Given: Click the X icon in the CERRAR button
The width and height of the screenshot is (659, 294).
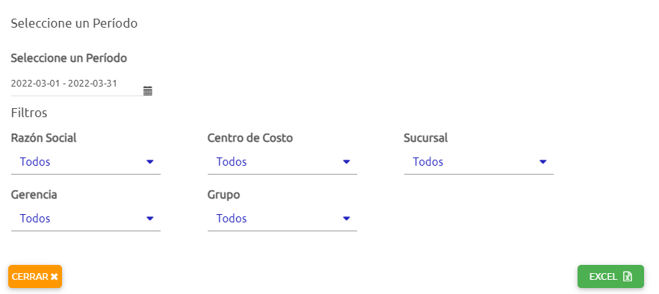Looking at the screenshot, I should 54,277.
